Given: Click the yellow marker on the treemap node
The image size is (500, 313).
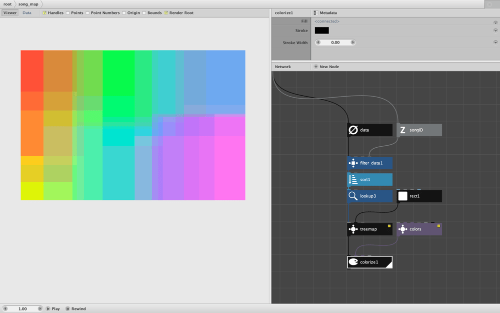Looking at the screenshot, I should point(389,226).
